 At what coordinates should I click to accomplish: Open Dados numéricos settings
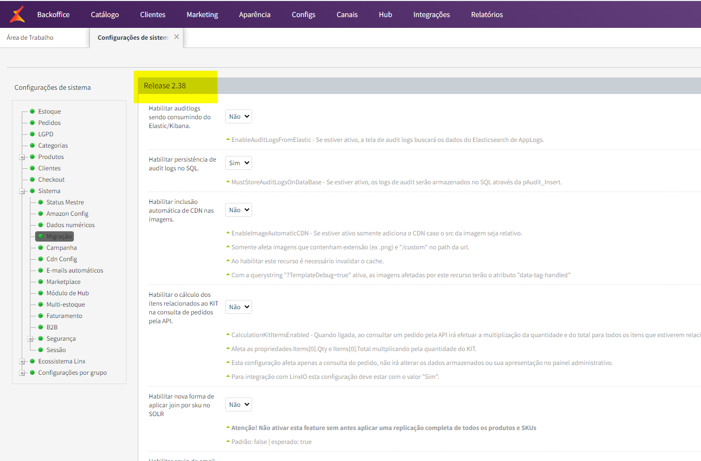71,225
